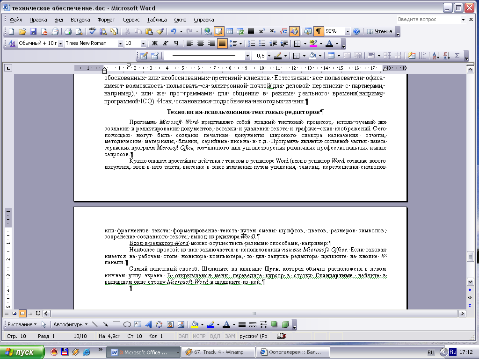Apply the fill color on Drawing toolbar
This screenshot has height=359, width=479.
click(195, 324)
